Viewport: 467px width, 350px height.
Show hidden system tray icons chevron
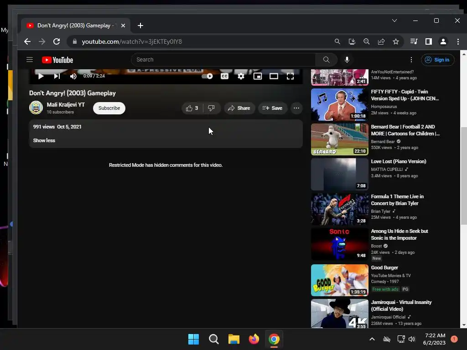(372, 339)
